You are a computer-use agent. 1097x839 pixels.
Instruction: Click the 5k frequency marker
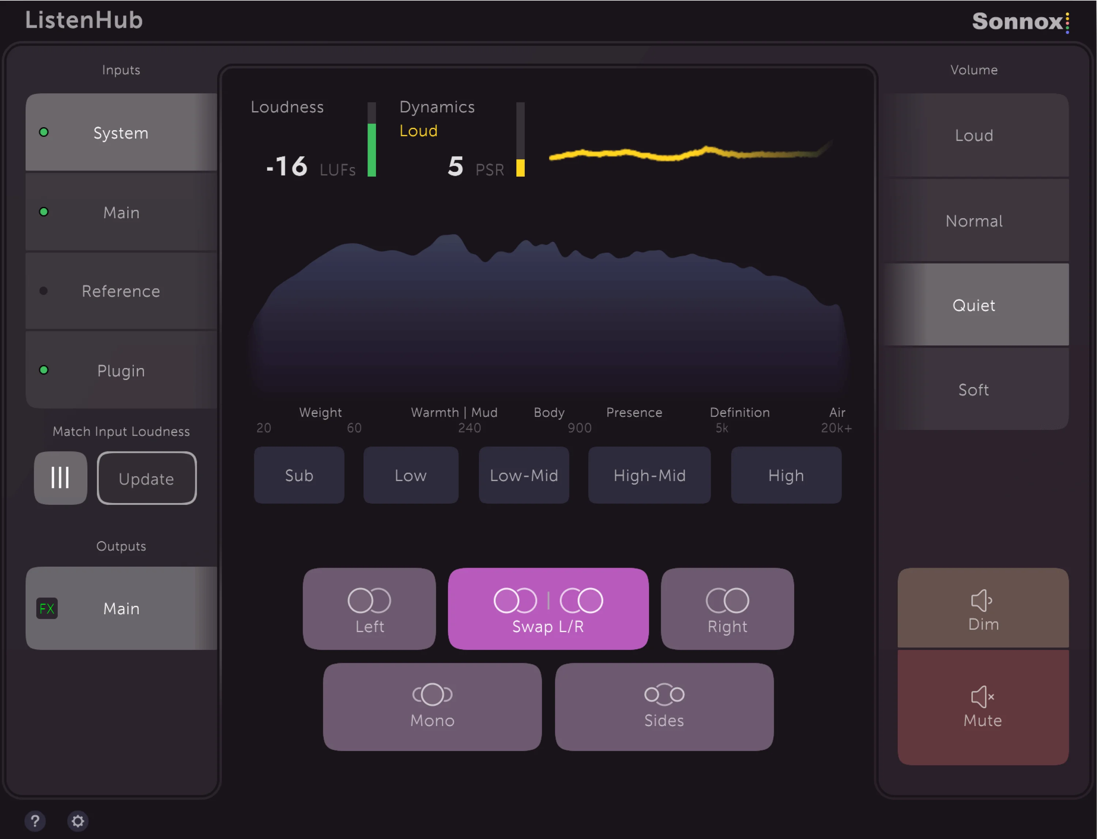coord(722,428)
